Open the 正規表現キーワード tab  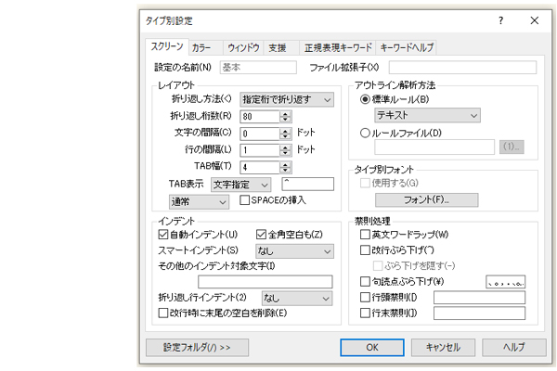(x=336, y=46)
